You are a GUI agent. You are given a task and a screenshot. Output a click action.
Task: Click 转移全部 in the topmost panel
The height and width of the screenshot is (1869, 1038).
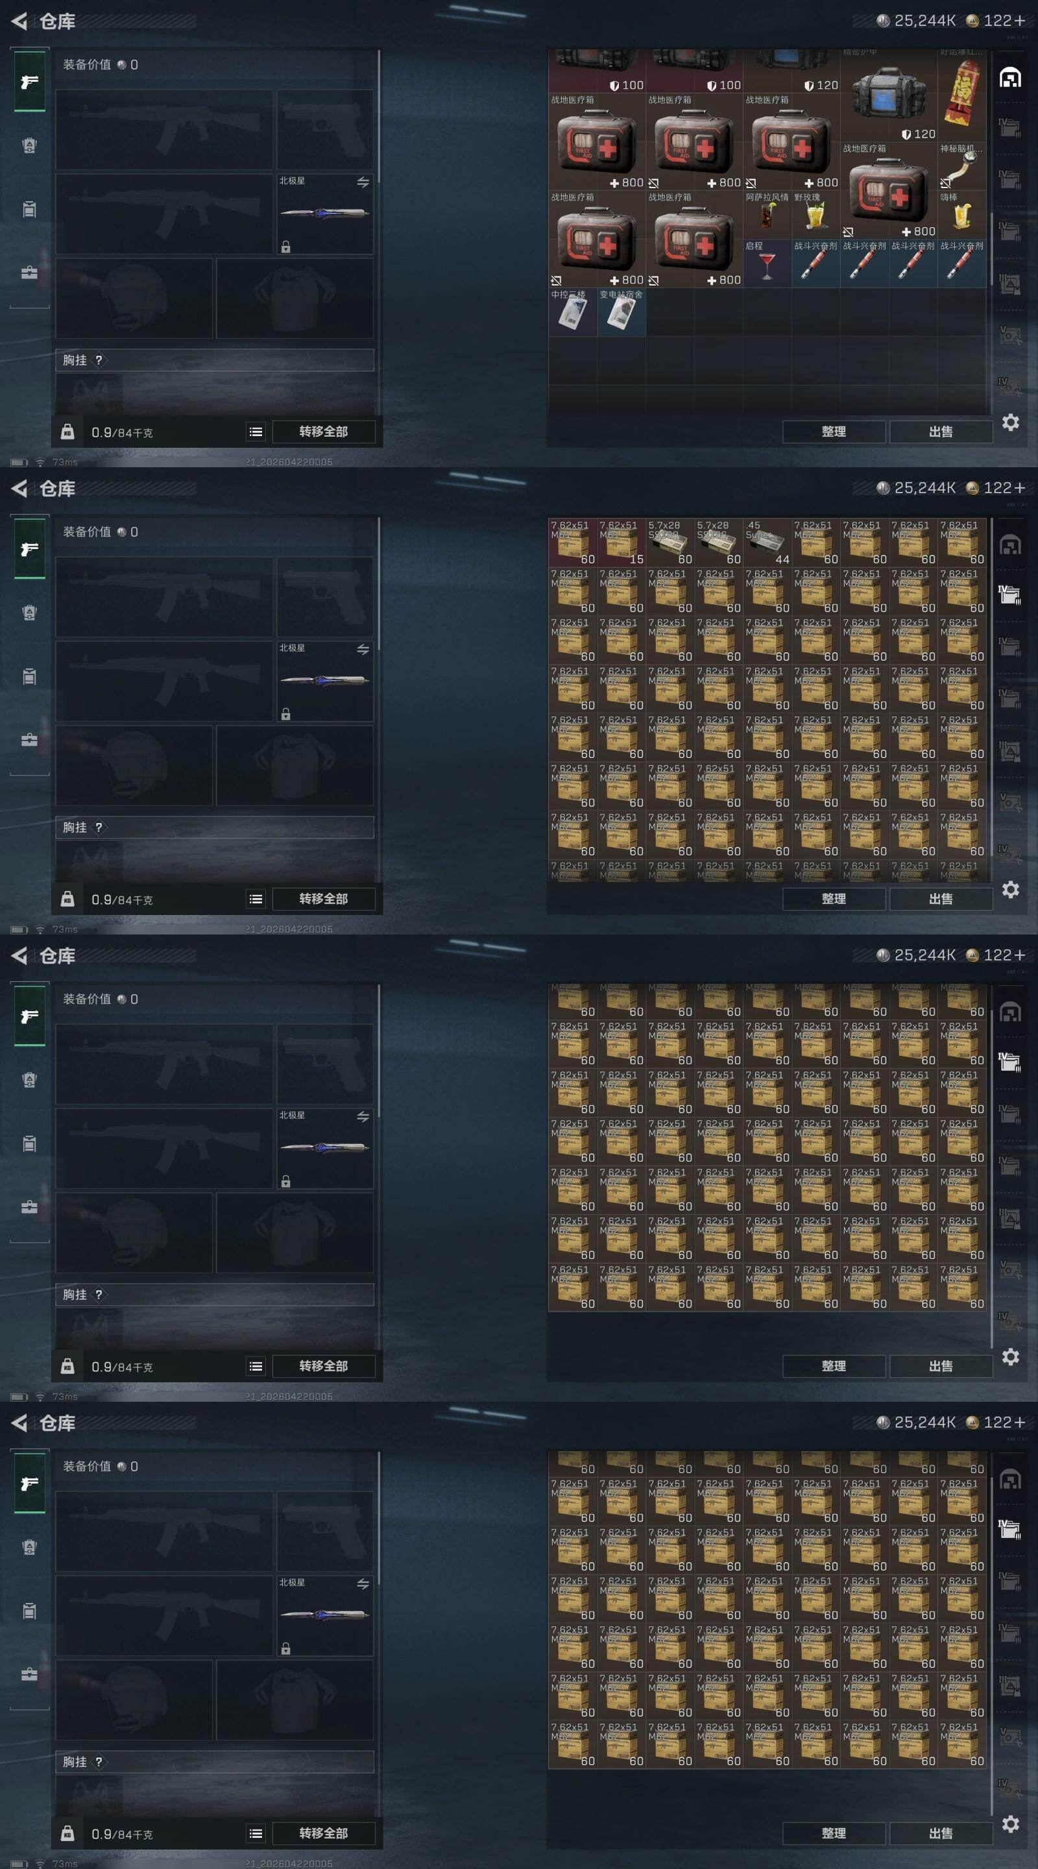click(x=324, y=432)
